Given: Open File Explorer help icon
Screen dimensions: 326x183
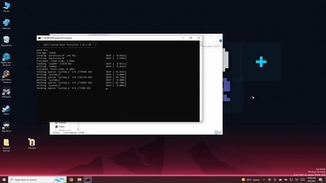Looking at the screenshot, I should (221, 41).
